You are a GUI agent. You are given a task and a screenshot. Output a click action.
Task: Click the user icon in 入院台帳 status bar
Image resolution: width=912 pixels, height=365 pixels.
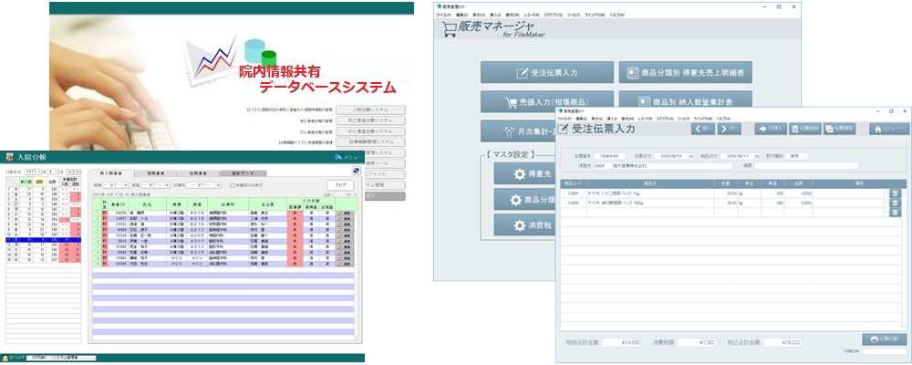coord(5,358)
